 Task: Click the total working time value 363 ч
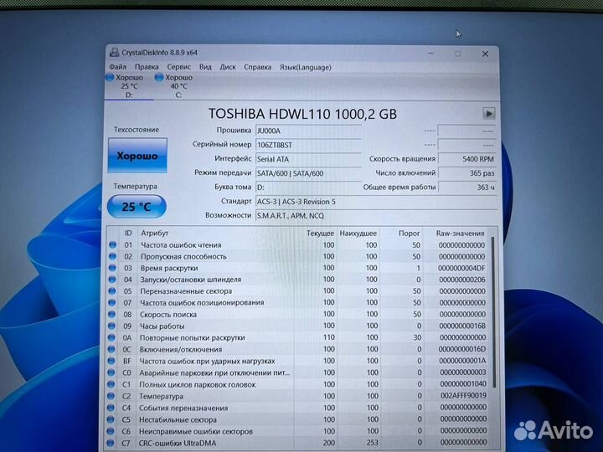[467, 187]
